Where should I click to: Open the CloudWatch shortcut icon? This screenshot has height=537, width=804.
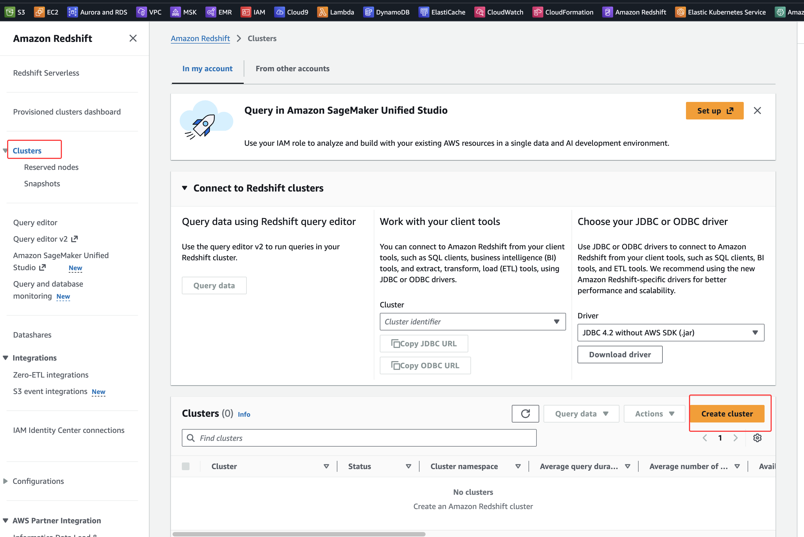(479, 12)
